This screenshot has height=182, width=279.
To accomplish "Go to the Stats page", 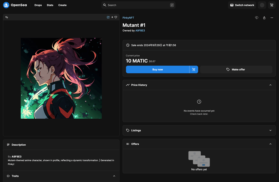I will 50,5.
